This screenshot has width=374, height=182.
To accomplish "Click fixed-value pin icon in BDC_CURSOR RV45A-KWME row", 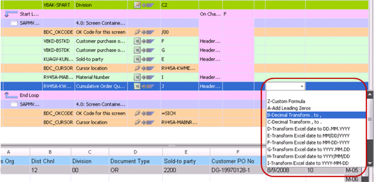I will (x=137, y=68).
